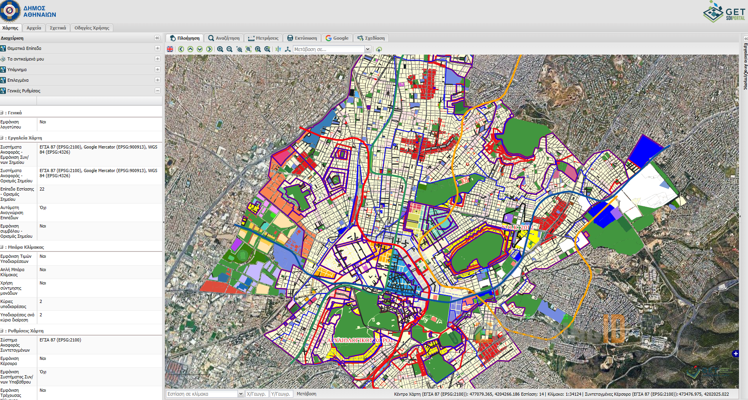748x400 pixels.
Task: Open the Μετάβαση σε dropdown
Action: click(368, 49)
